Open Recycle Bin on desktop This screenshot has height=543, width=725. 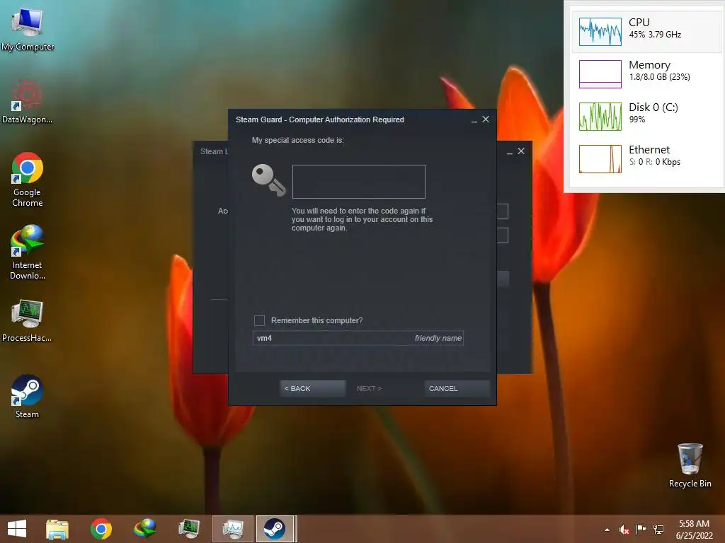click(x=690, y=465)
